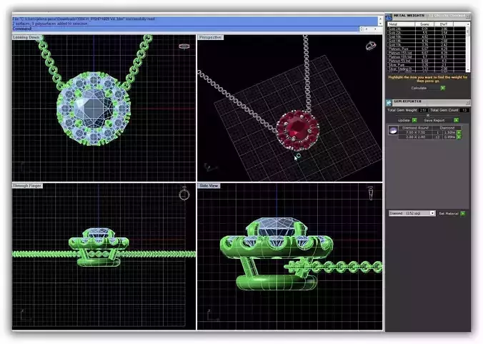This screenshot has height=344, width=483.
Task: Click green arrow beside 7.50 X 7.50 row
Action: click(x=459, y=132)
